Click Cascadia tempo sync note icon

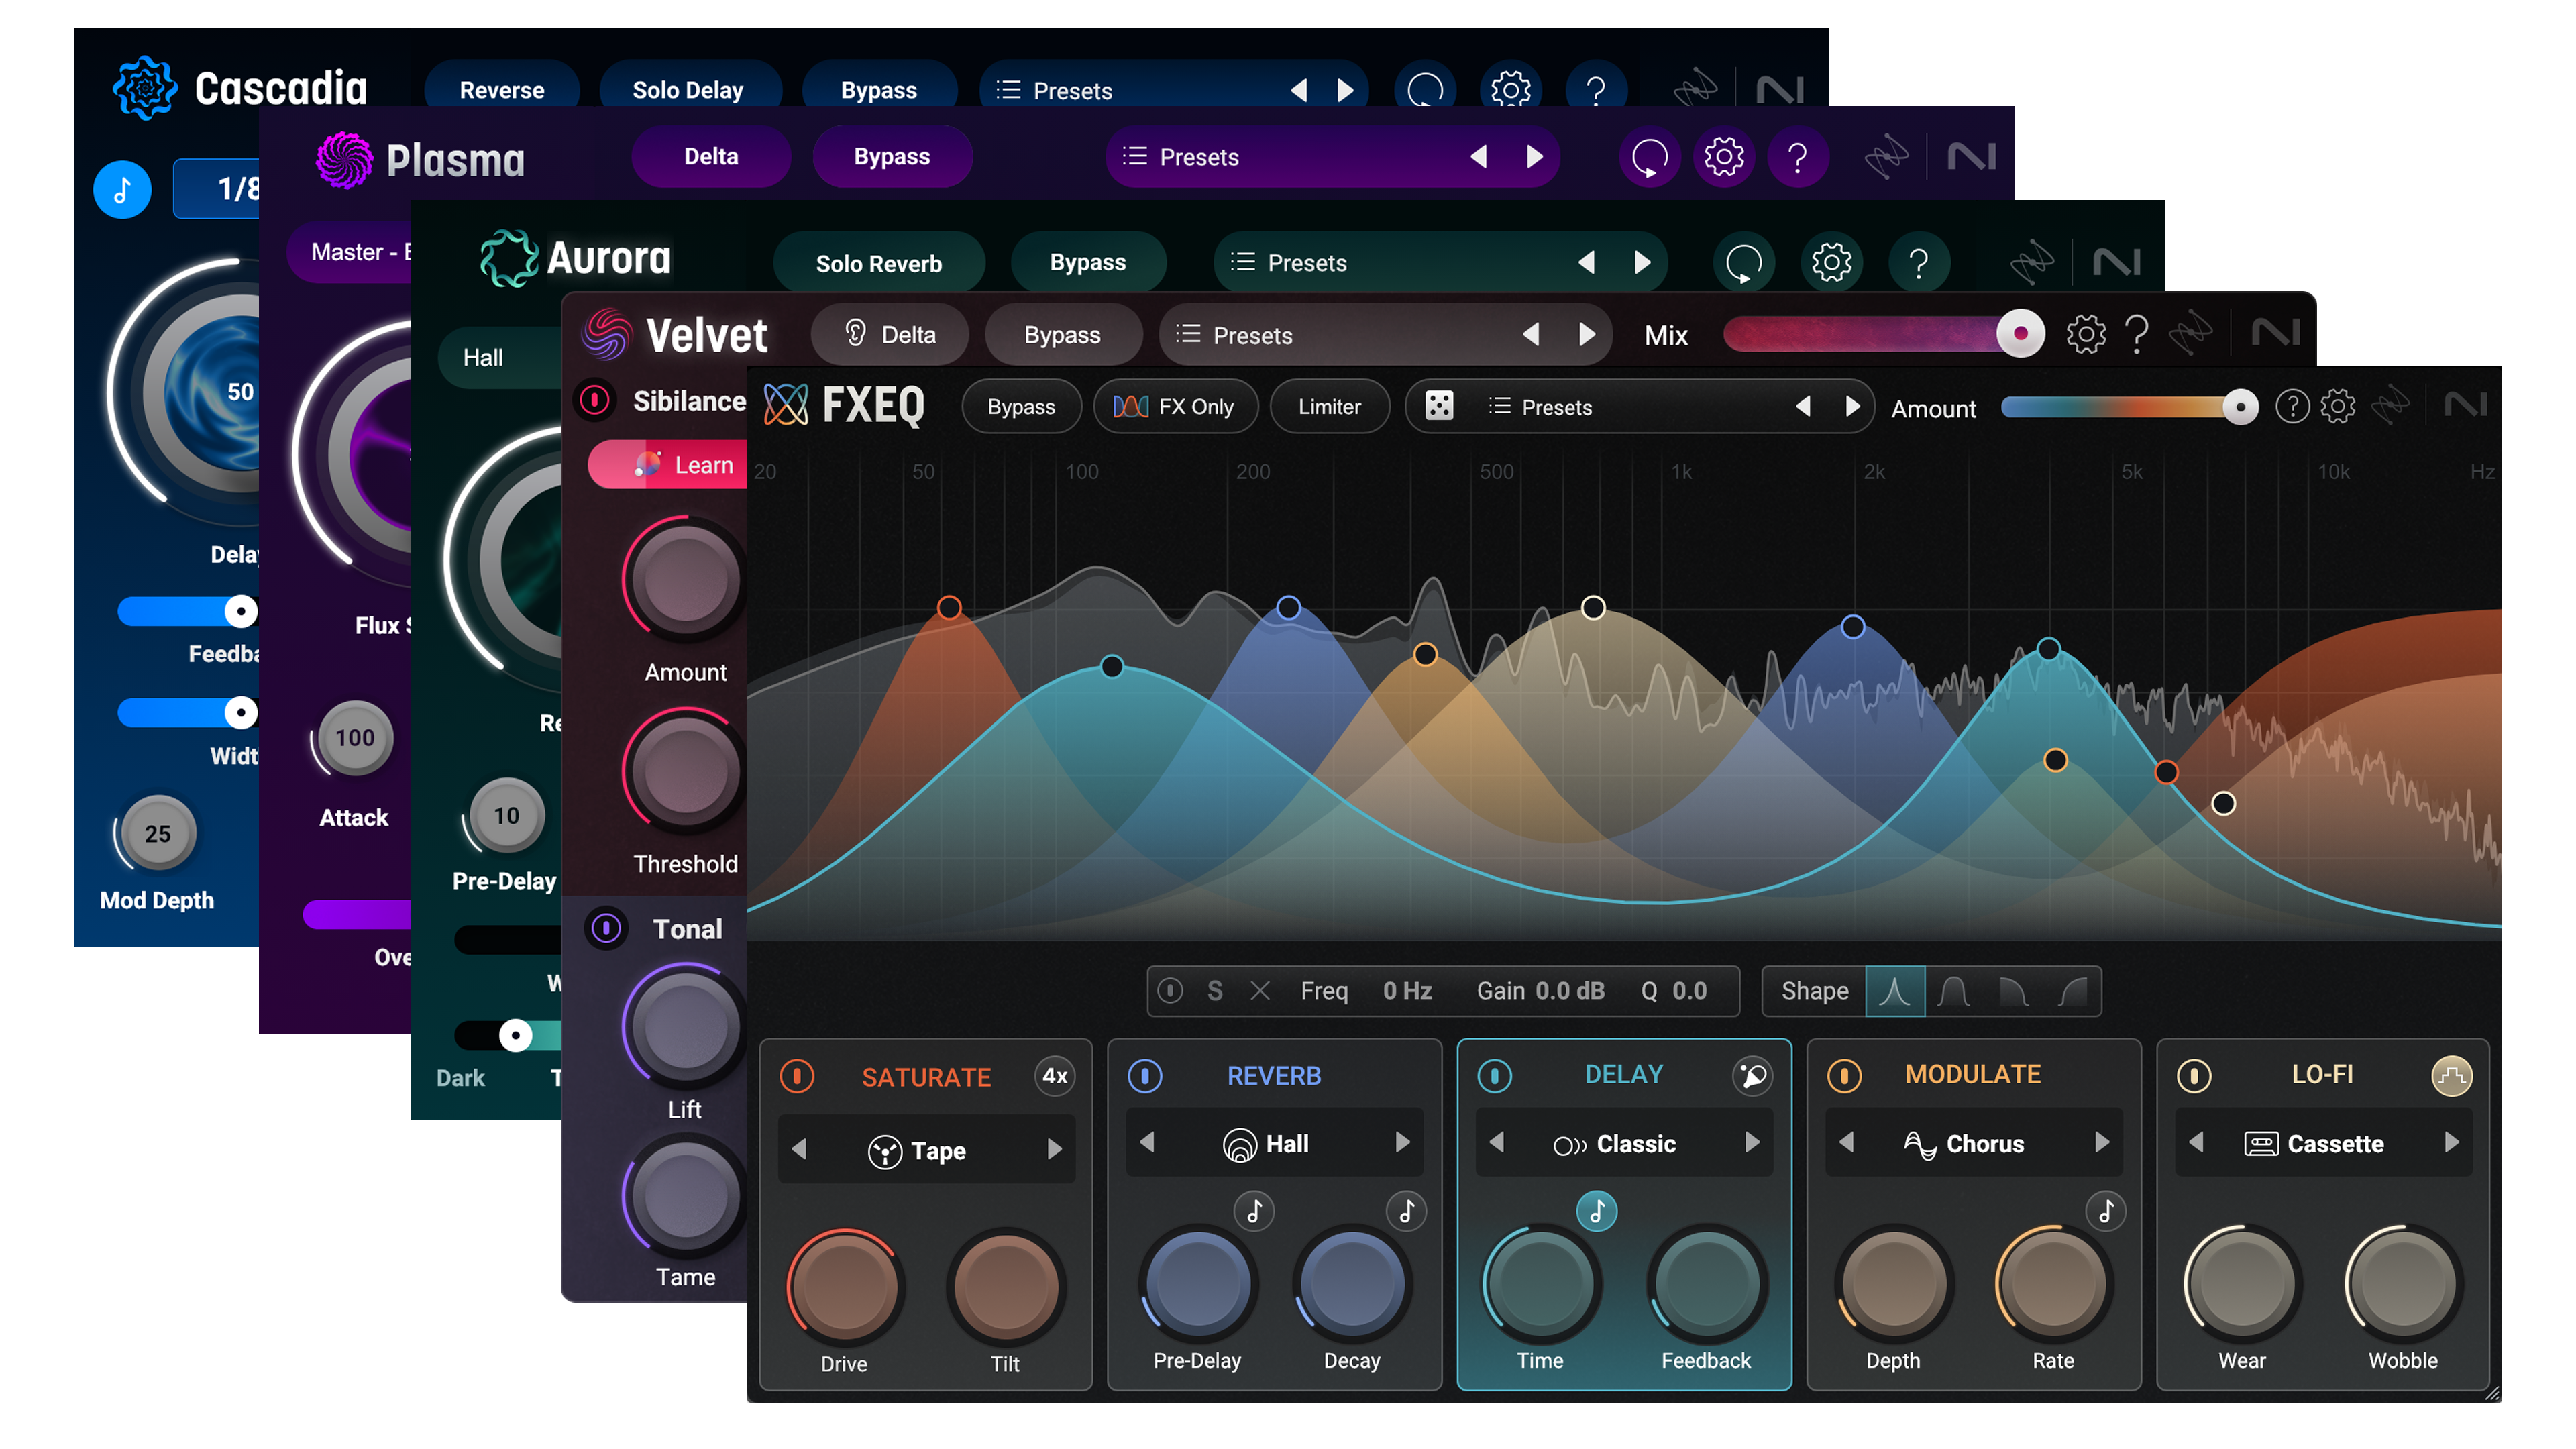coord(122,189)
